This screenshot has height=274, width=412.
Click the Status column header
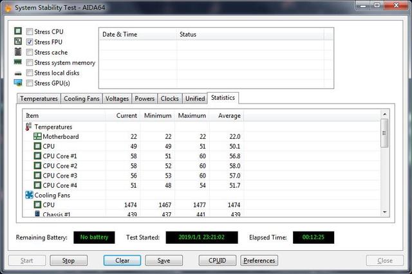250,34
